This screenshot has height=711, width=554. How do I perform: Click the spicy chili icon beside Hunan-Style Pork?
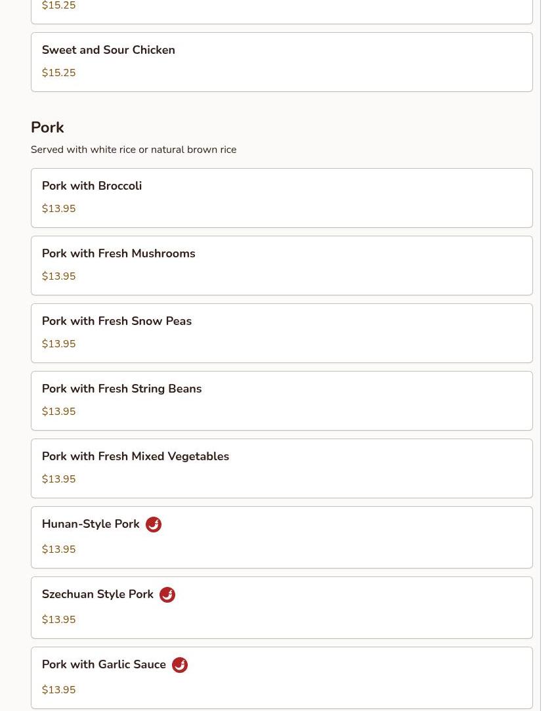pyautogui.click(x=154, y=525)
